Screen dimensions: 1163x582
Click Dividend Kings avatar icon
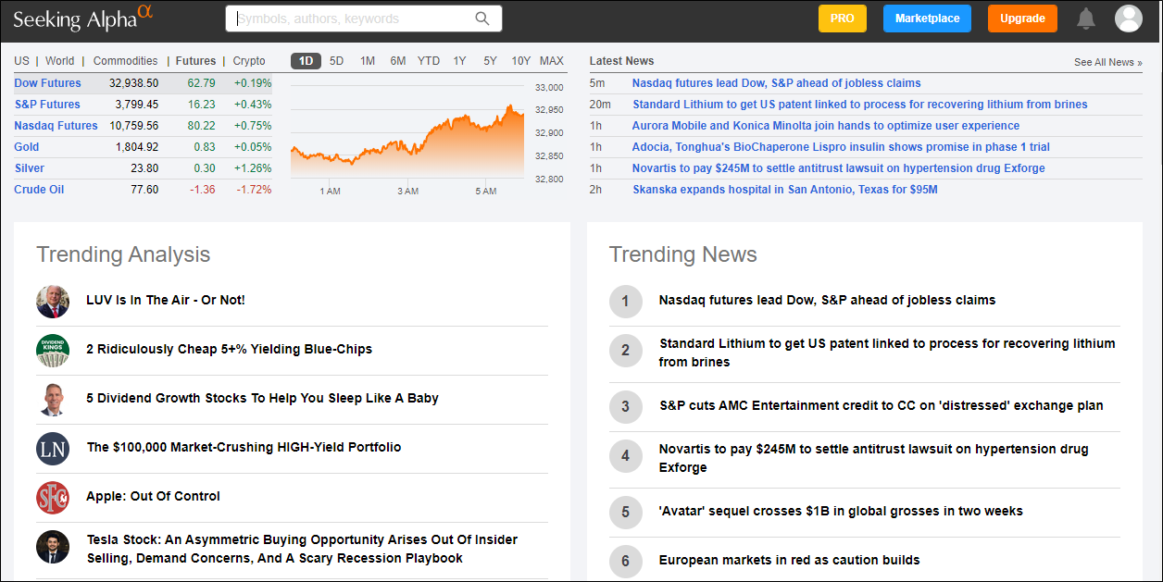click(53, 351)
